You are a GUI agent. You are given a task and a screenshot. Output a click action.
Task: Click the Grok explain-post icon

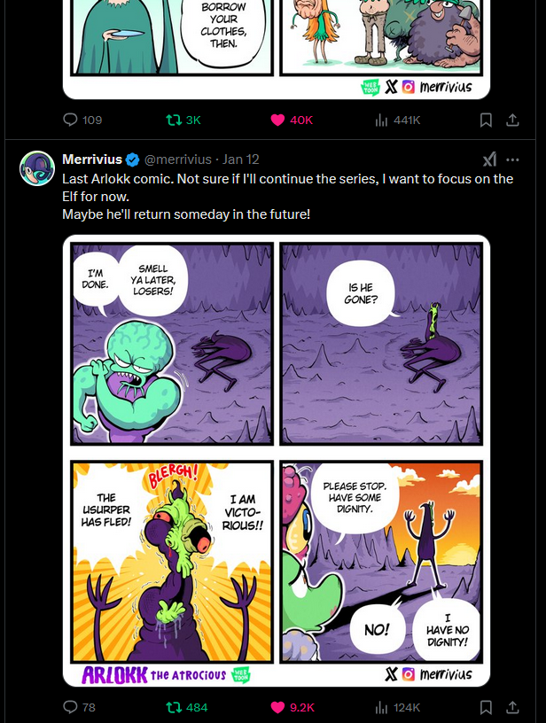490,159
